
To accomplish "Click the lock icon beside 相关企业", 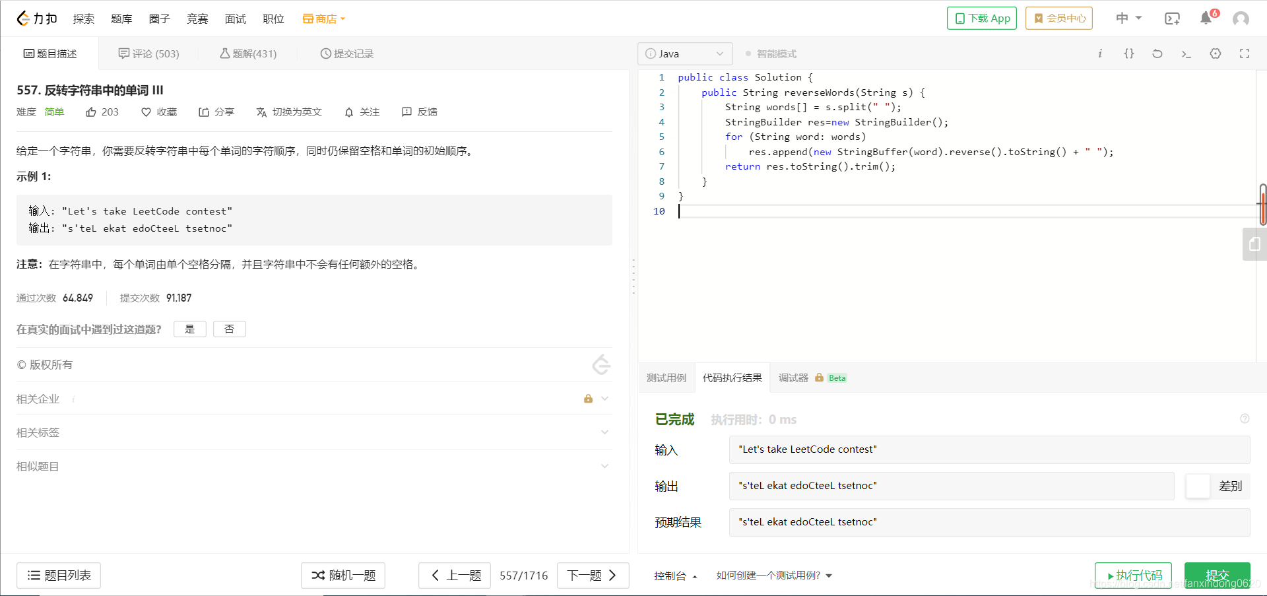I will click(x=588, y=399).
